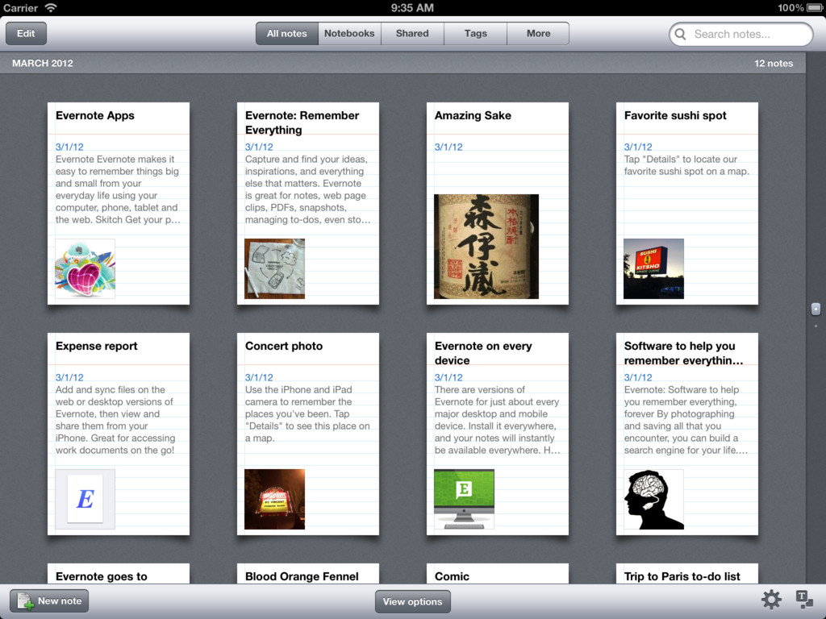Switch to the Notebooks tab
This screenshot has height=619, width=826.
point(349,33)
